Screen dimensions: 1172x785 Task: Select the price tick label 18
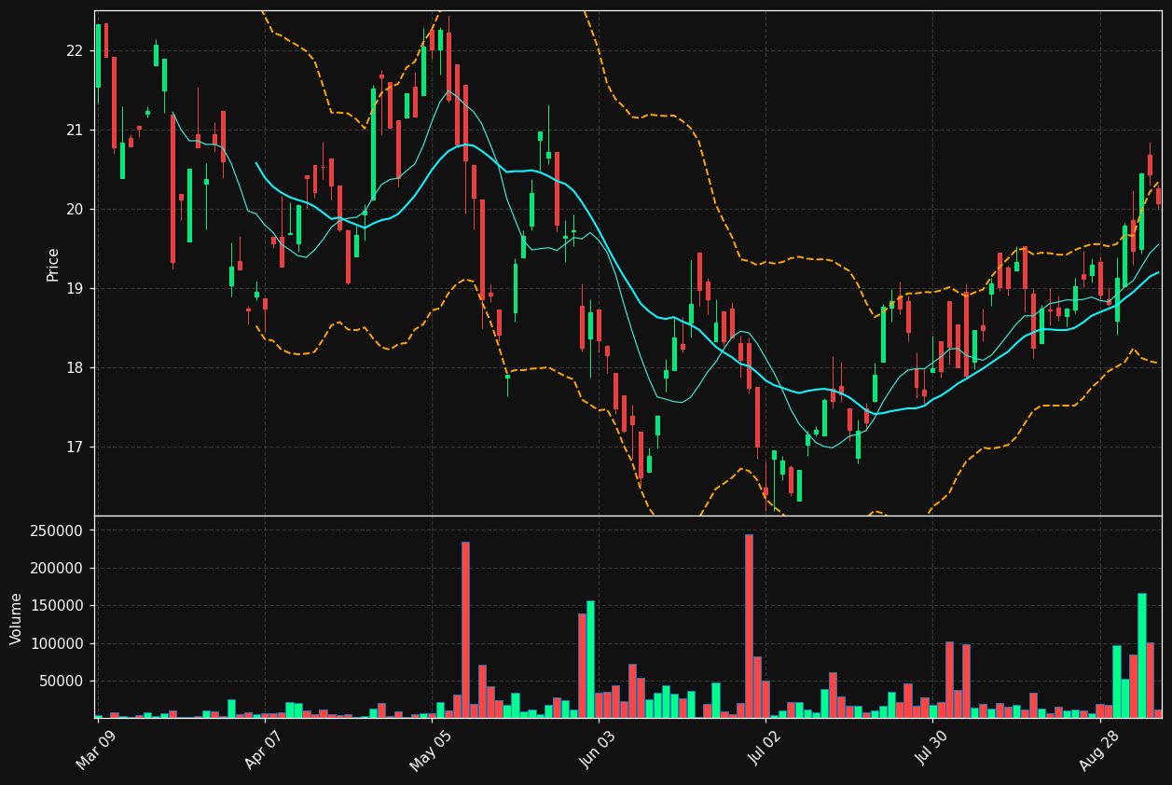[x=74, y=367]
